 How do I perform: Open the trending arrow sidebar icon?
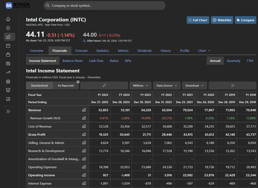coord(8,72)
